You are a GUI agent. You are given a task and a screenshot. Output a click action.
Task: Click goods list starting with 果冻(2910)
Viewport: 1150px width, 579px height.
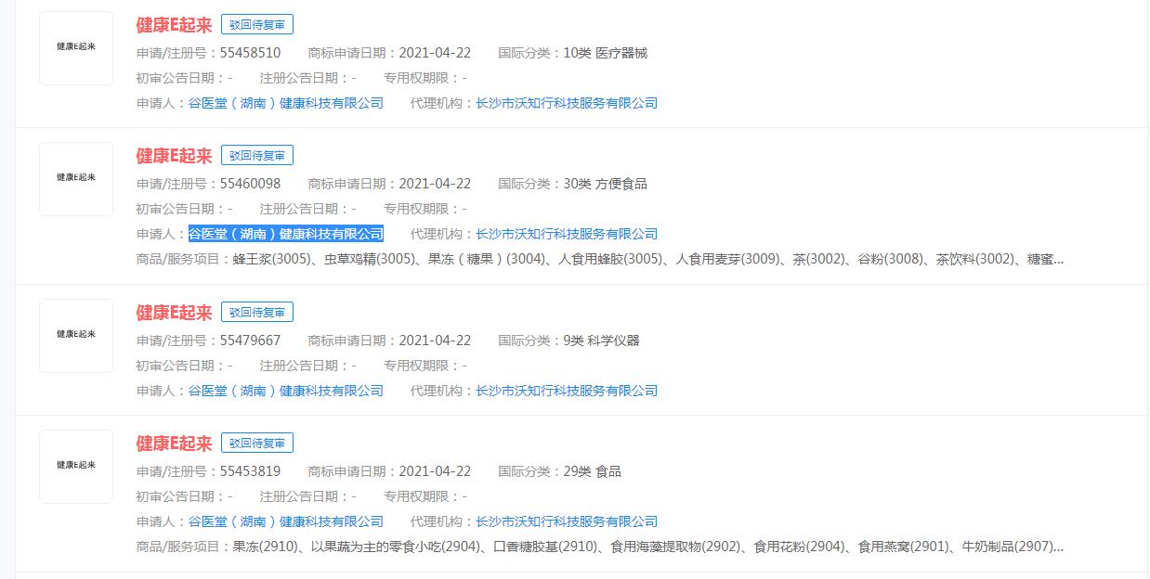[x=648, y=547]
